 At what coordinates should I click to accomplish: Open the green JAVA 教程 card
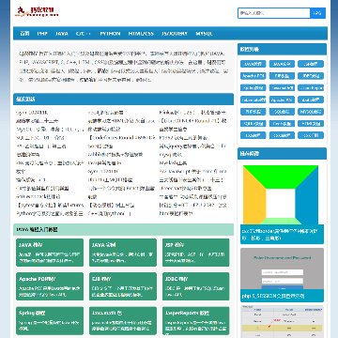point(50,253)
